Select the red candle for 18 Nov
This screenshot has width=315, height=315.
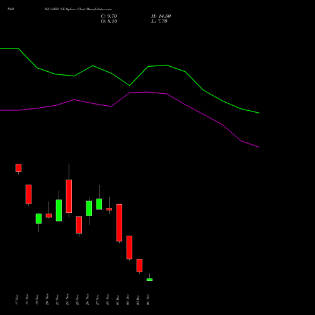click(x=28, y=194)
